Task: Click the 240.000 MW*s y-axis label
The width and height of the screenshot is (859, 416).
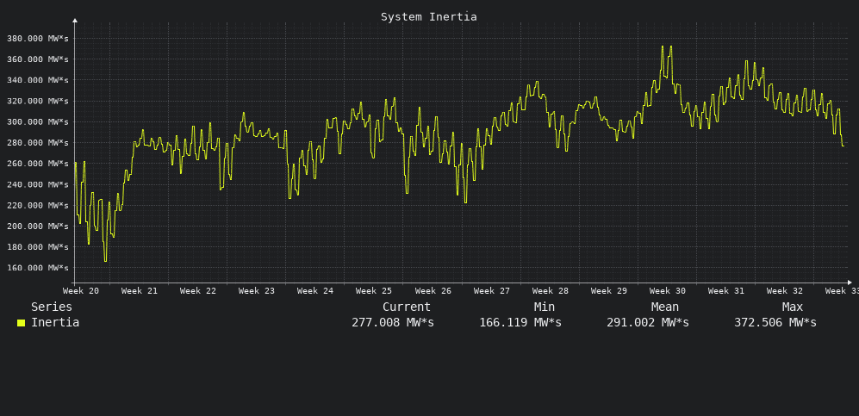Action: (x=38, y=184)
